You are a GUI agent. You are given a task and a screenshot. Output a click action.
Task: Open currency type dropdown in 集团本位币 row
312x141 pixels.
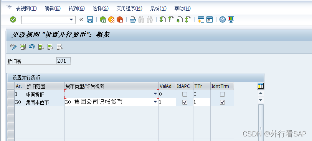coord(155,102)
